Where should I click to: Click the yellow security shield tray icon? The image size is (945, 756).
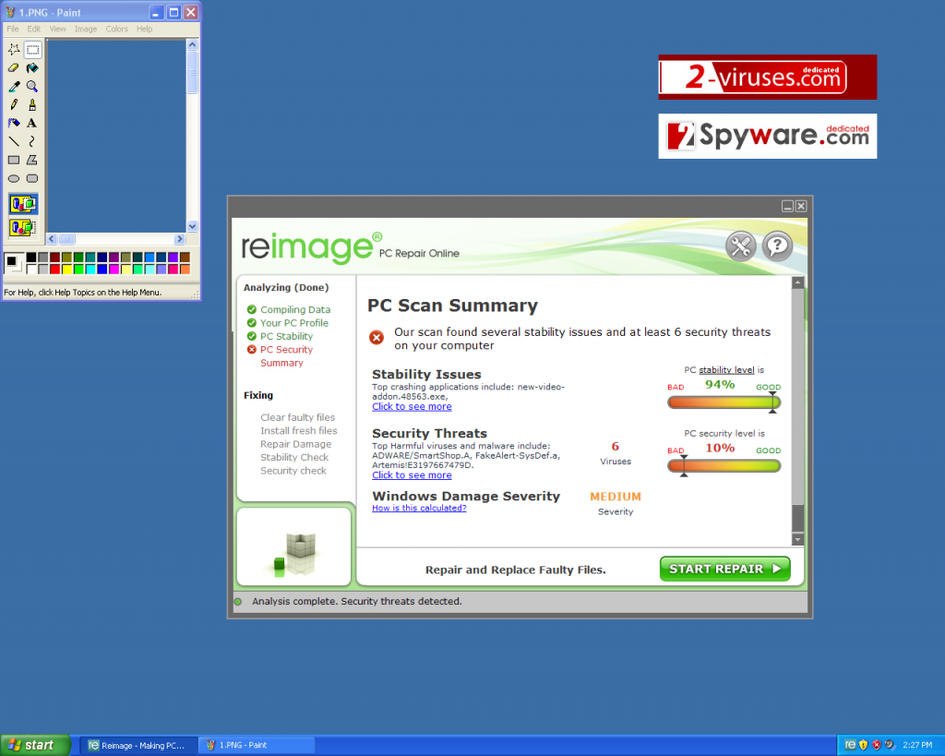coord(863,745)
